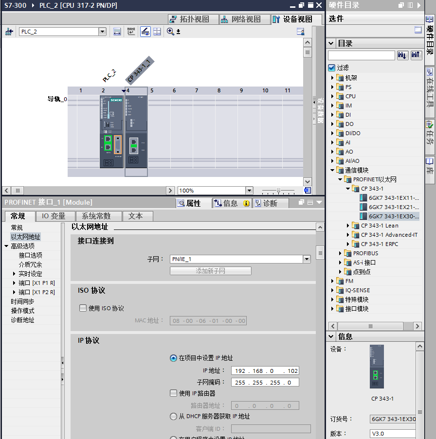This screenshot has width=436, height=439.
Task: Click the IP 地址 input field
Action: coord(265,371)
